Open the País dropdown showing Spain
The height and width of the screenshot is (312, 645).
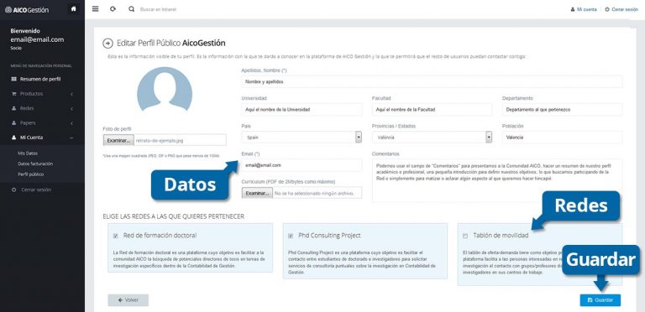302,138
